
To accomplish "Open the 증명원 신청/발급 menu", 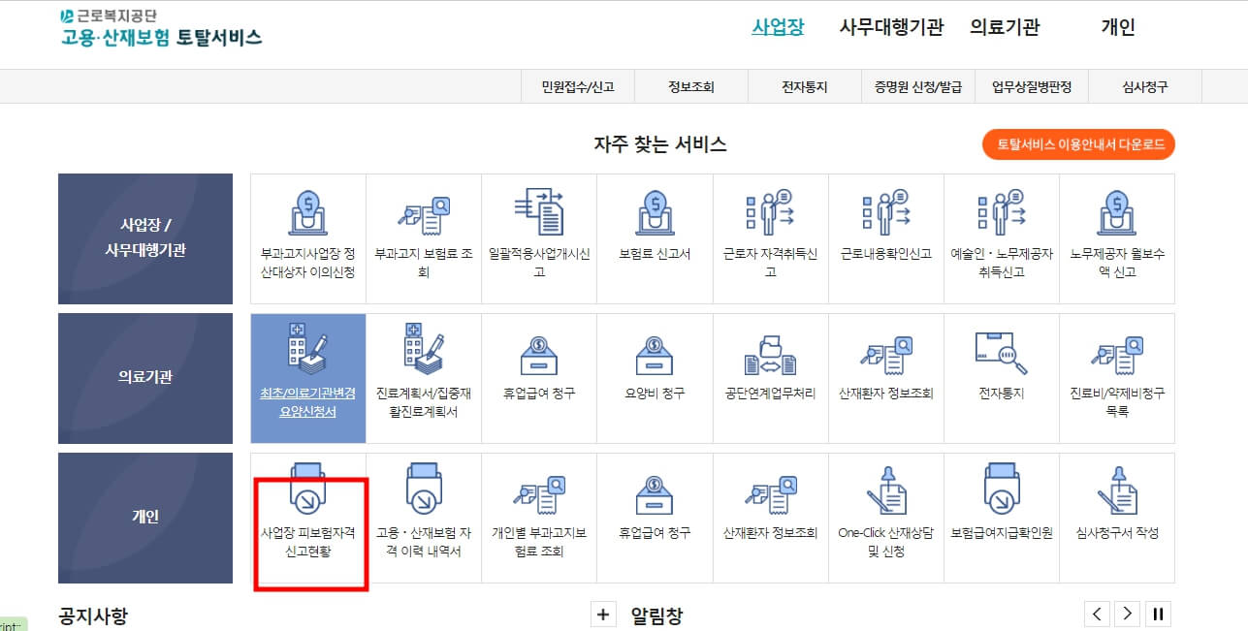I will pos(918,86).
